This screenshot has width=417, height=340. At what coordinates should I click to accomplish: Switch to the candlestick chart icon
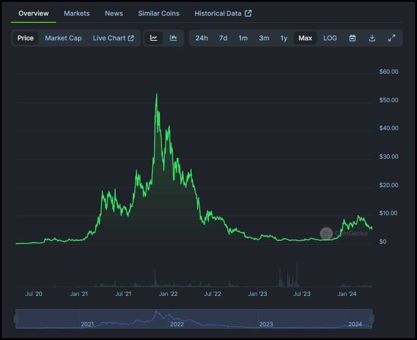(173, 38)
